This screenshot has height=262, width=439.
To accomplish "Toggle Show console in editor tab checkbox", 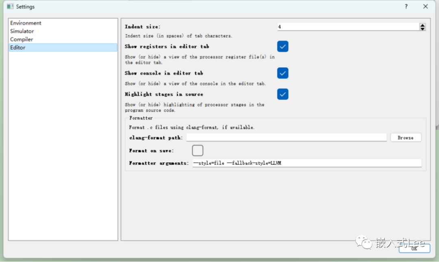I will (x=283, y=73).
